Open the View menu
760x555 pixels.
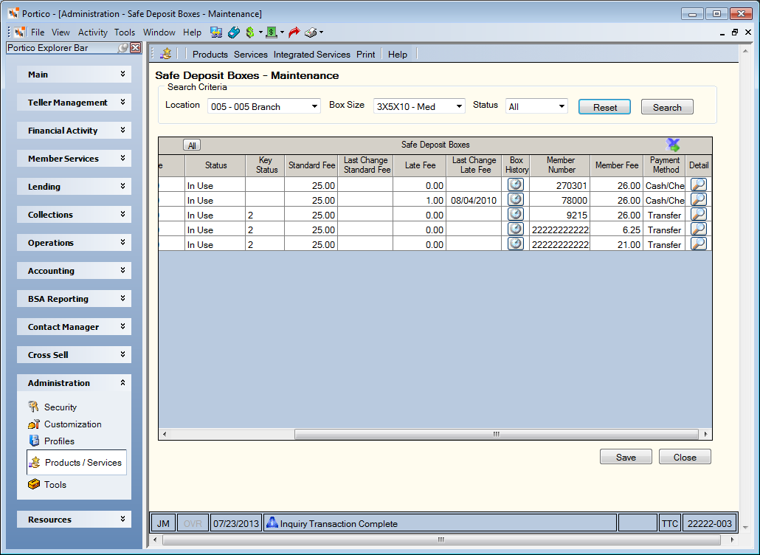tap(61, 32)
